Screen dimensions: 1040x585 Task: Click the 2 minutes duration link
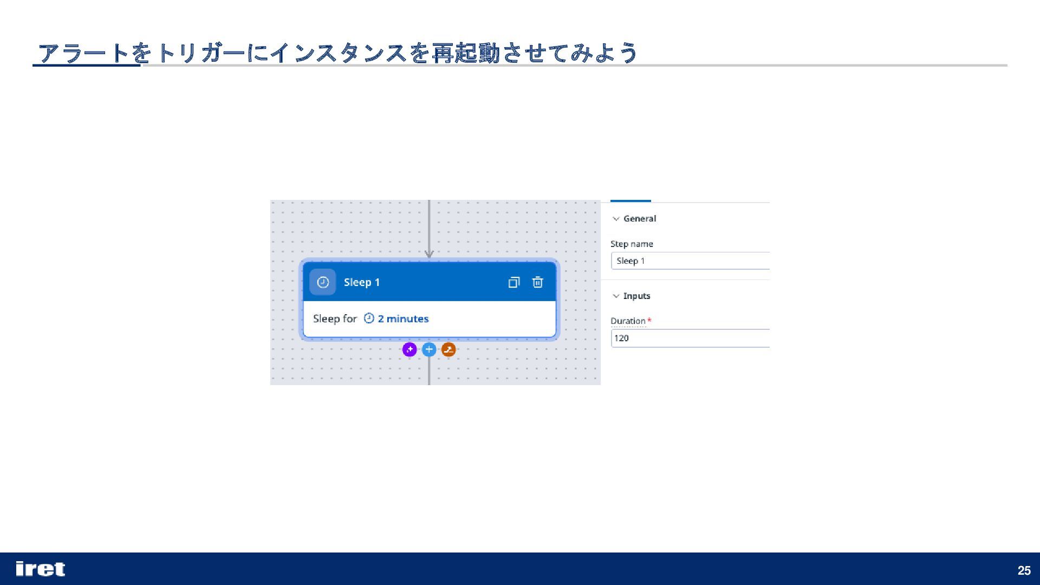point(403,318)
